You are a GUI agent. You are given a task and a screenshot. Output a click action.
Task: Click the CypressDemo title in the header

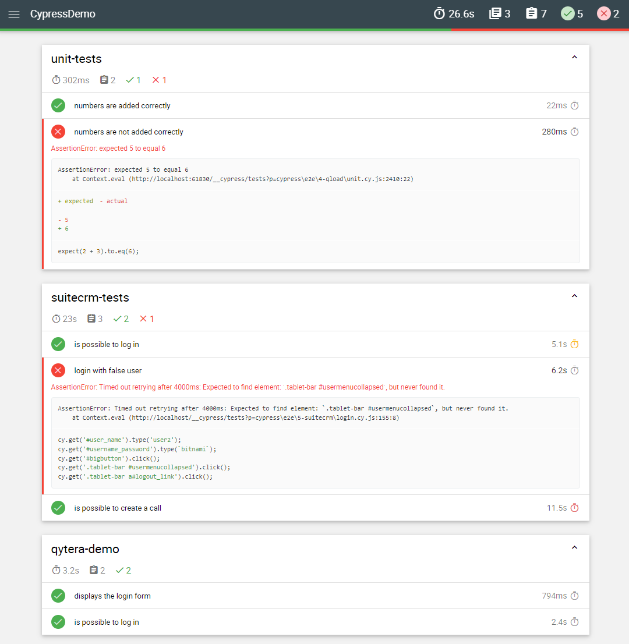(62, 13)
